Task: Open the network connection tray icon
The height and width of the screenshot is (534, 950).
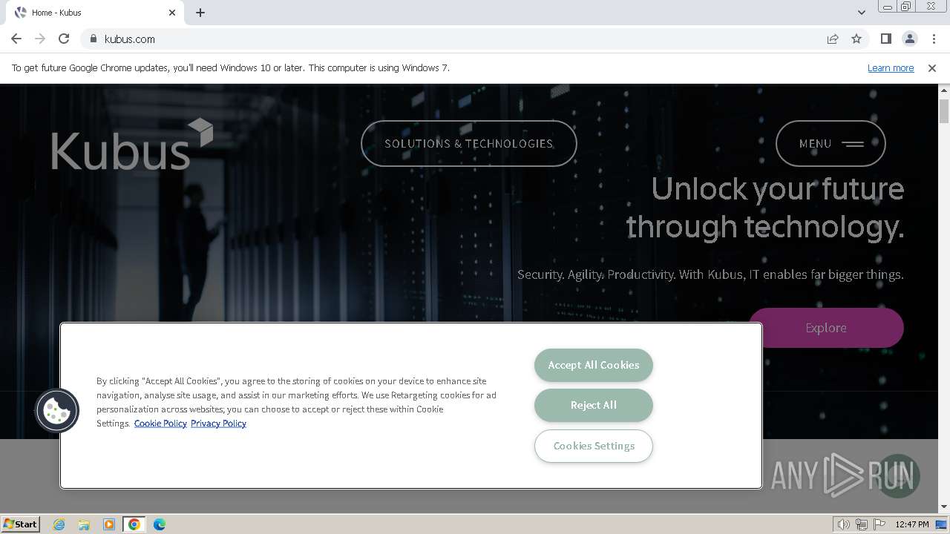Action: pos(862,524)
